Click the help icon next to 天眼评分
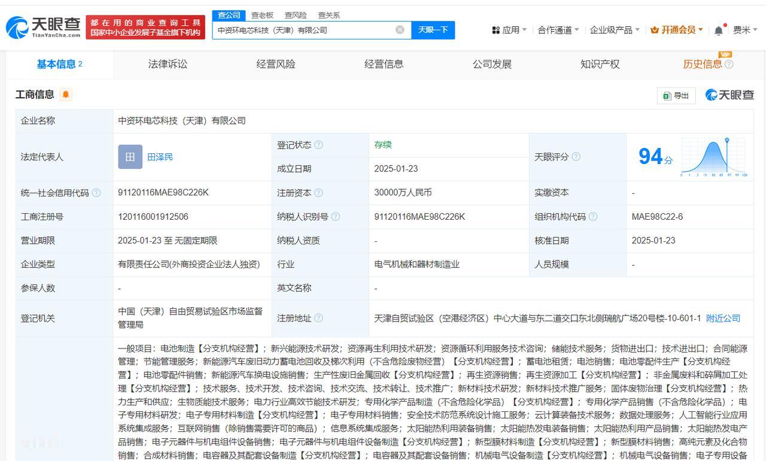 coord(576,157)
